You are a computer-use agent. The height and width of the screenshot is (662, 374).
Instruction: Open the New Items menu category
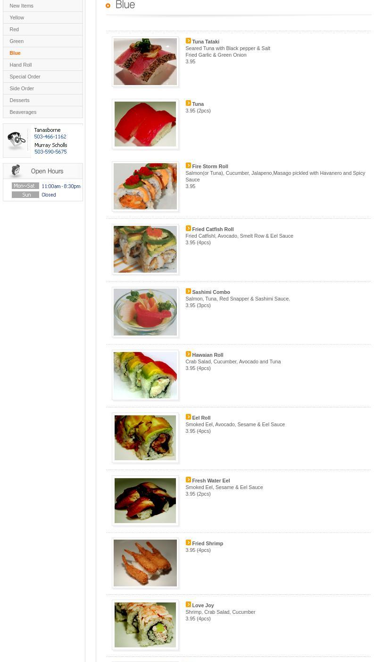coord(43,6)
